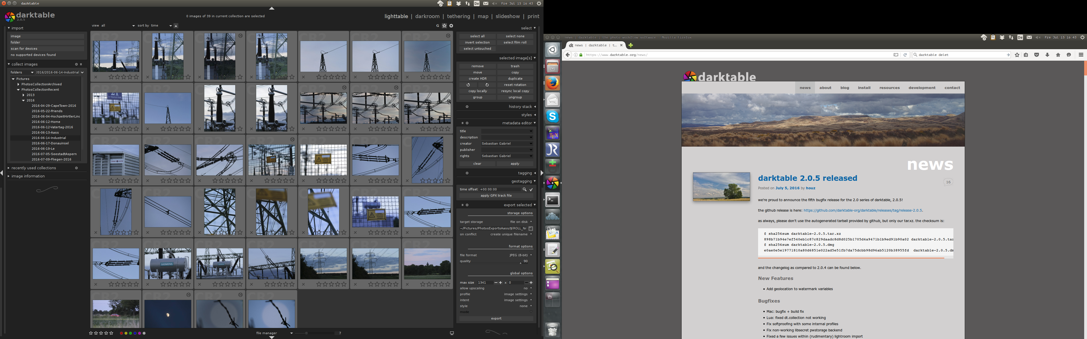1087x339 pixels.
Task: Open display profile icon at bottom of lighttable
Action: (x=452, y=333)
